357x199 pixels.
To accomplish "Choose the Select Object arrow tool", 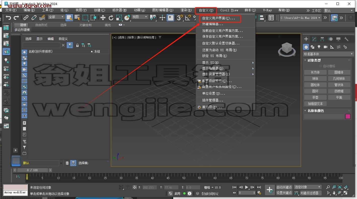I will (69, 18).
